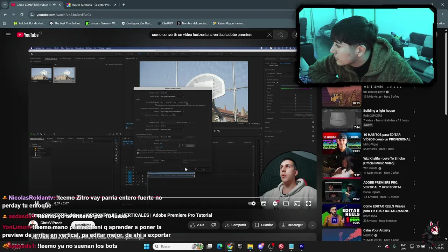Save video with Guardar button
This screenshot has height=252, width=448.
pos(264,225)
